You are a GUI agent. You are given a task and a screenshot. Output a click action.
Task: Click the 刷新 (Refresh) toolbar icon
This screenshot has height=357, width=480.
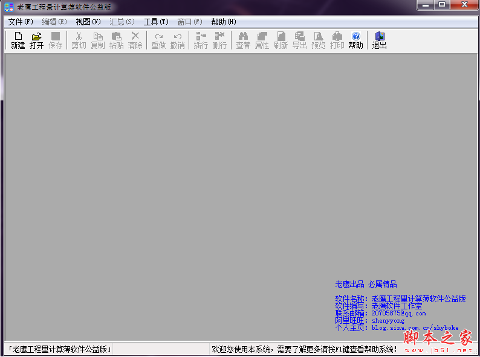coord(281,40)
